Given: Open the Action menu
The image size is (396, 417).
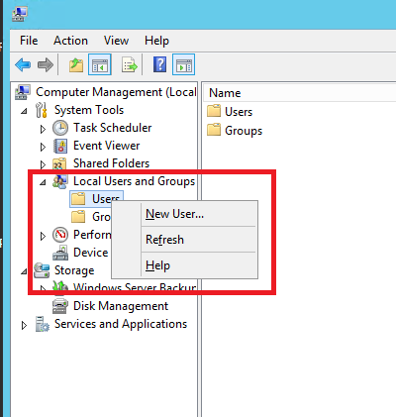Looking at the screenshot, I should (x=70, y=41).
